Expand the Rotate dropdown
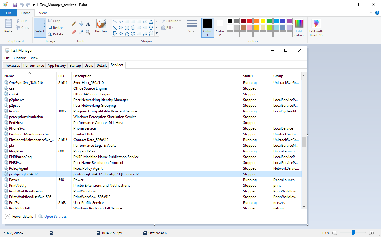Screen dimensions: 381x237 57,34
